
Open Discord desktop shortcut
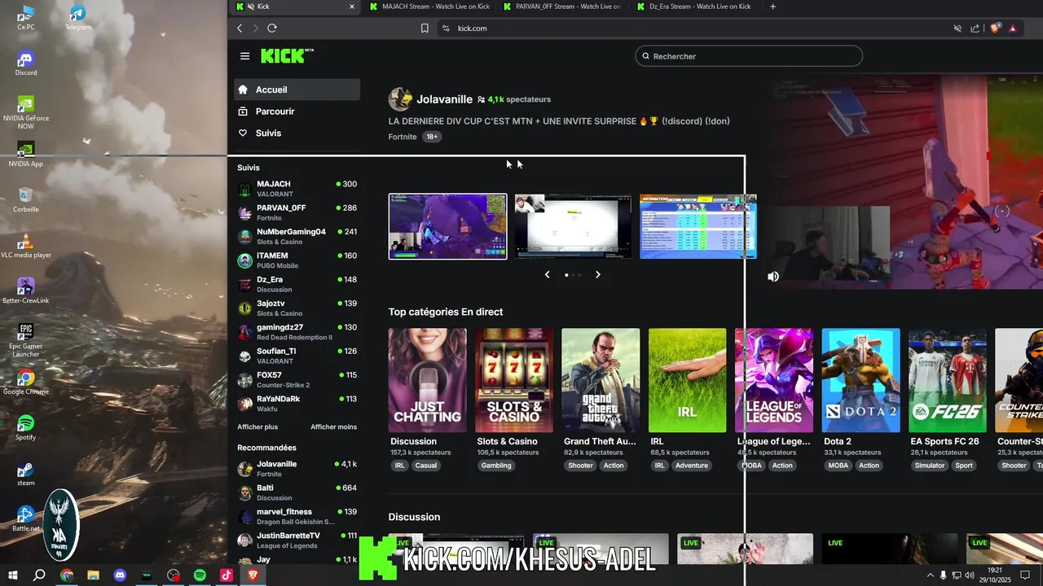[26, 63]
